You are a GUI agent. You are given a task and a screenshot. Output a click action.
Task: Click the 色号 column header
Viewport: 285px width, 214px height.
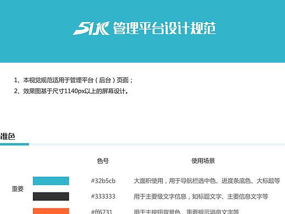(x=103, y=161)
